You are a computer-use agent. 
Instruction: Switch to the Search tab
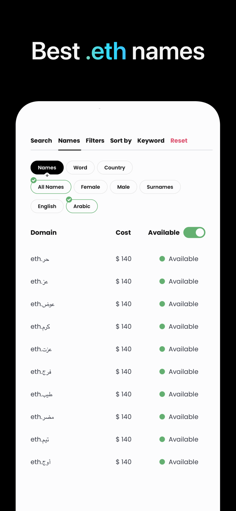[x=41, y=140]
